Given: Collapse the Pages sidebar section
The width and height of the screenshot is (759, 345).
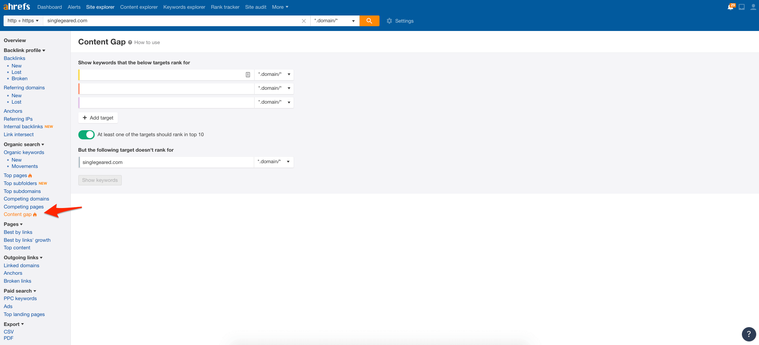Looking at the screenshot, I should click(13, 224).
